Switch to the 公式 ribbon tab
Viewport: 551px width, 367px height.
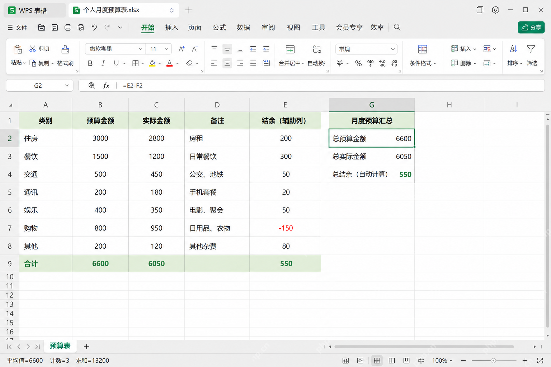click(x=219, y=28)
